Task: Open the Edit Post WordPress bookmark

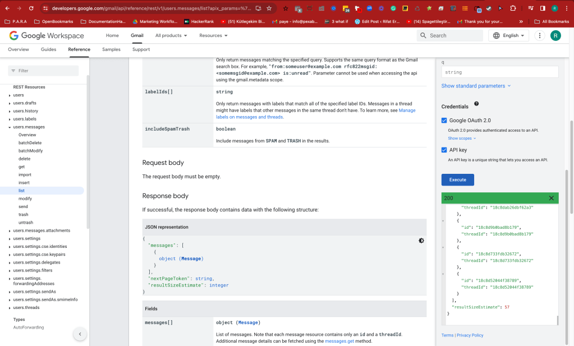Action: (x=377, y=21)
